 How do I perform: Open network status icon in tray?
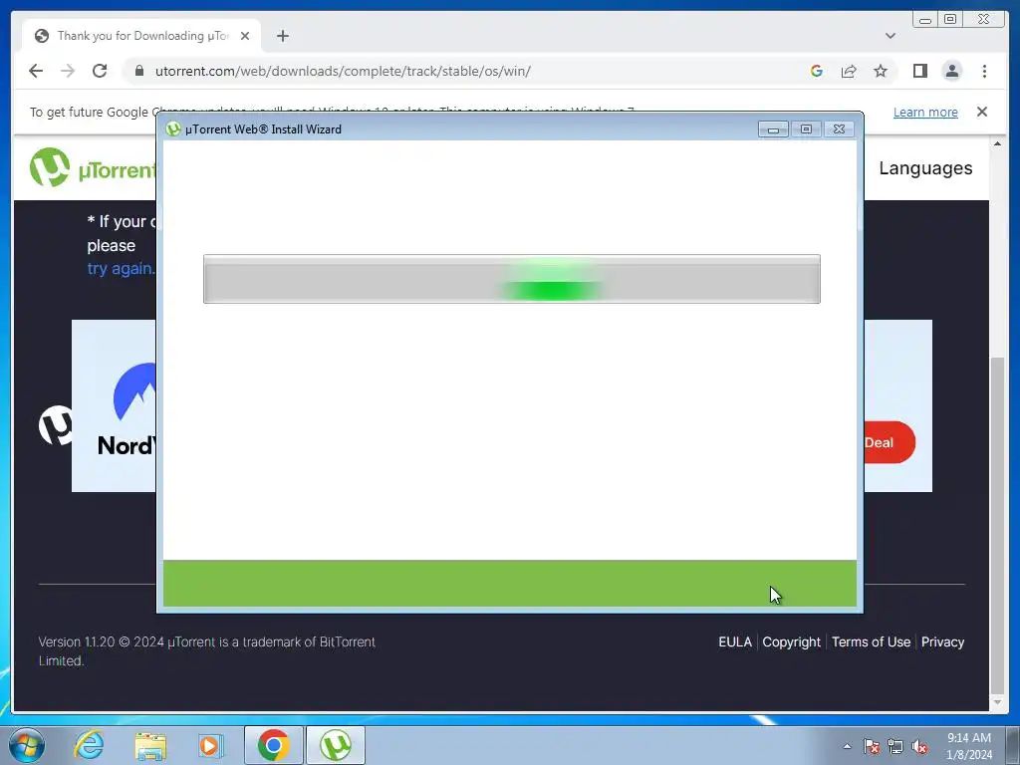(895, 746)
